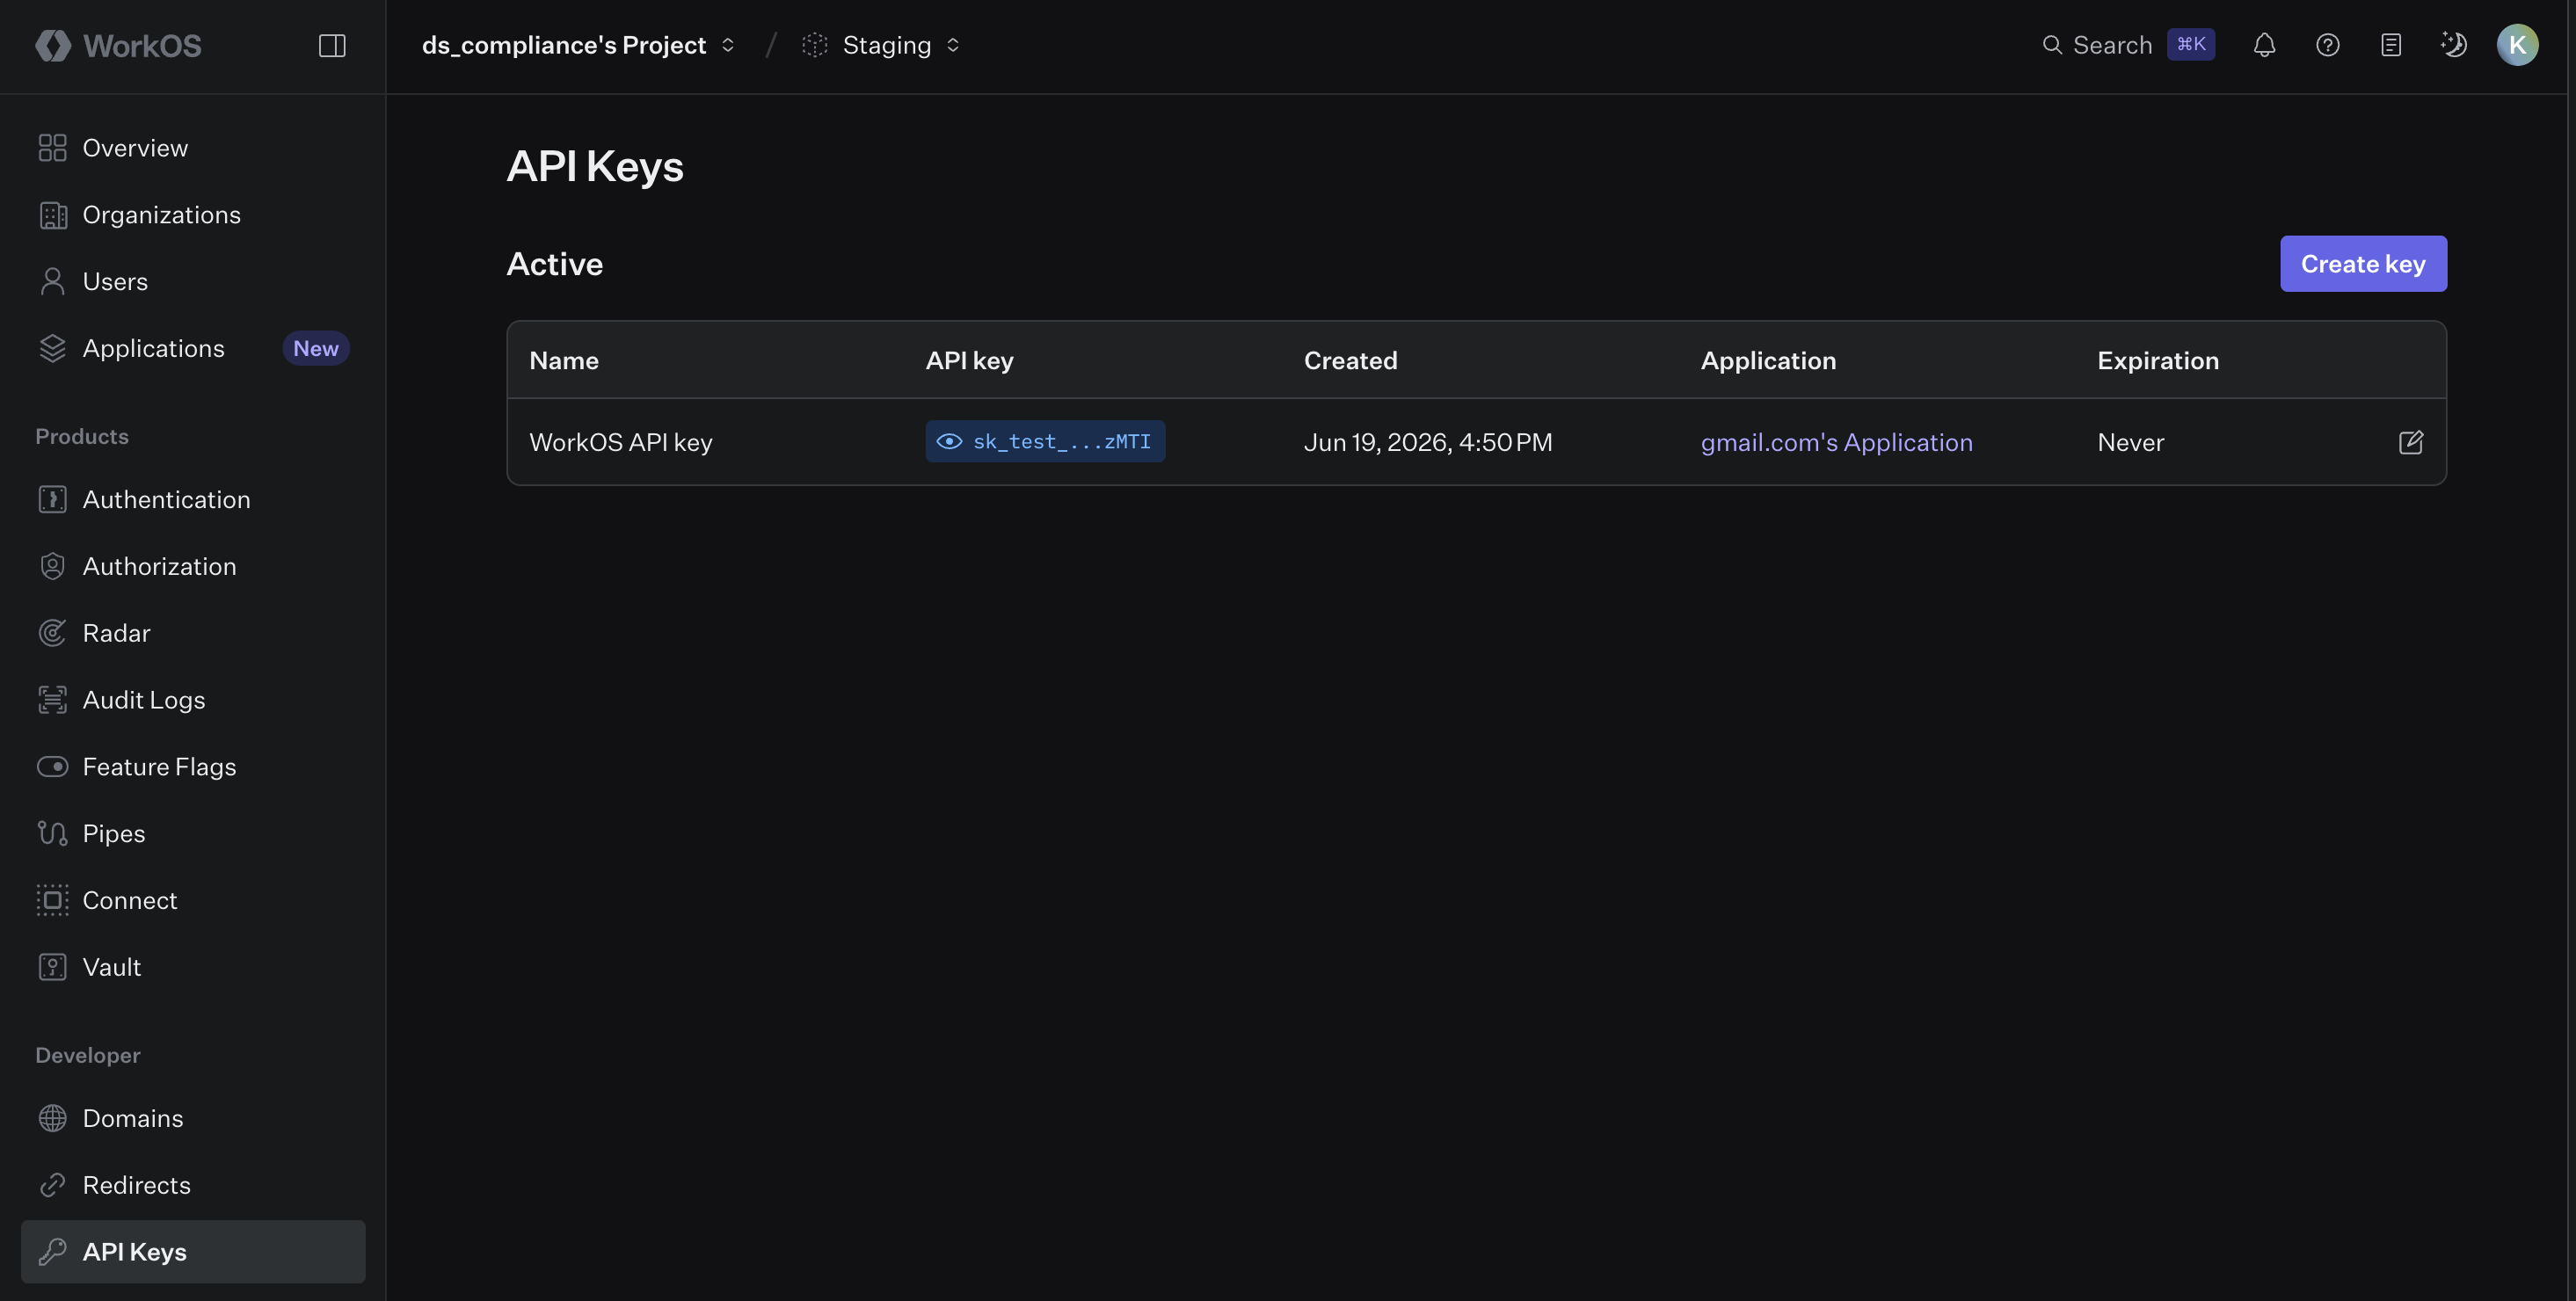Click the search magnifier icon
Screen dimensions: 2576x1301
tap(2052, 45)
